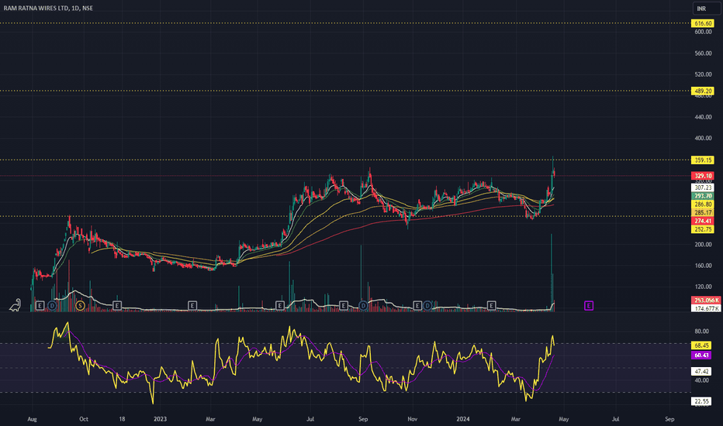The width and height of the screenshot is (723, 426).
Task: Click the 400.00 price axis label
Action: 703,138
